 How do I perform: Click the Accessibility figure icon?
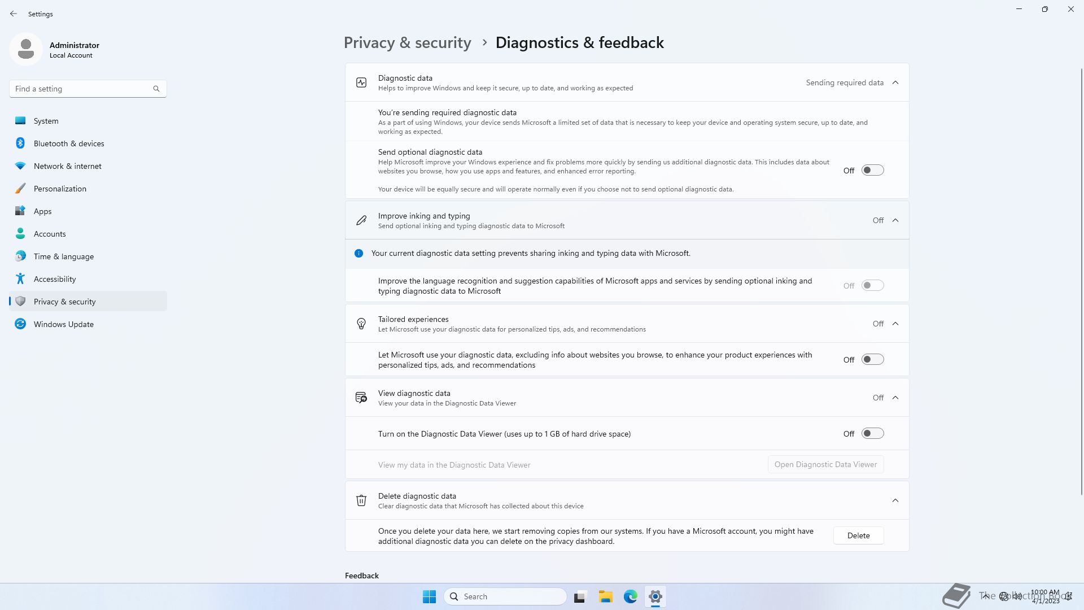tap(20, 279)
